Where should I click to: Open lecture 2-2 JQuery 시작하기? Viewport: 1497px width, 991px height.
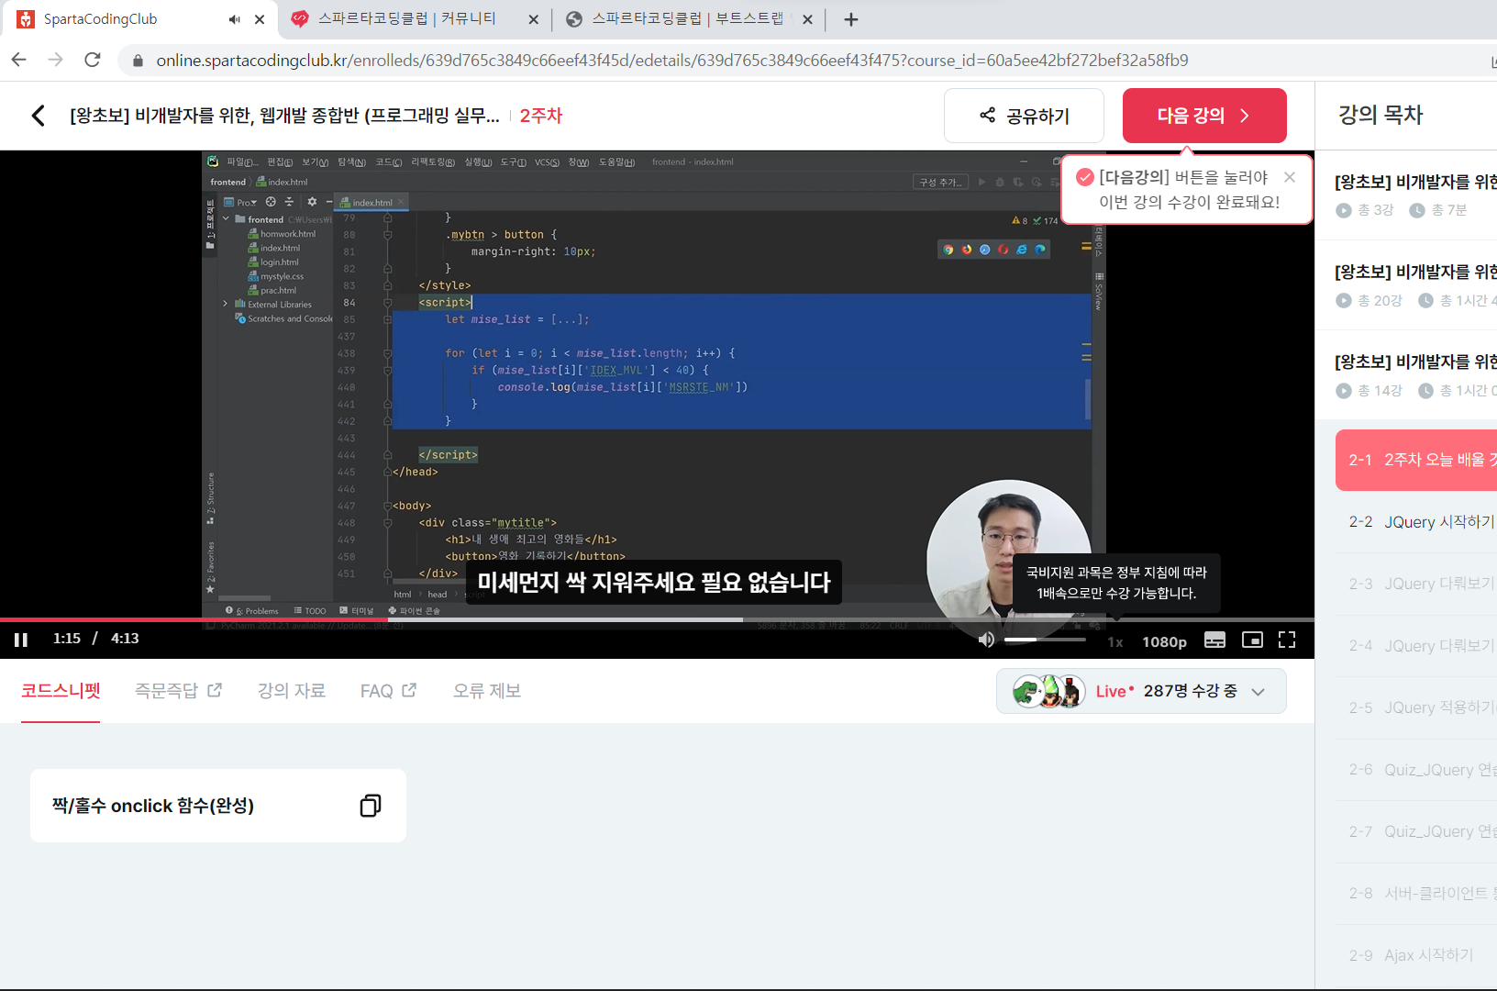coord(1416,522)
